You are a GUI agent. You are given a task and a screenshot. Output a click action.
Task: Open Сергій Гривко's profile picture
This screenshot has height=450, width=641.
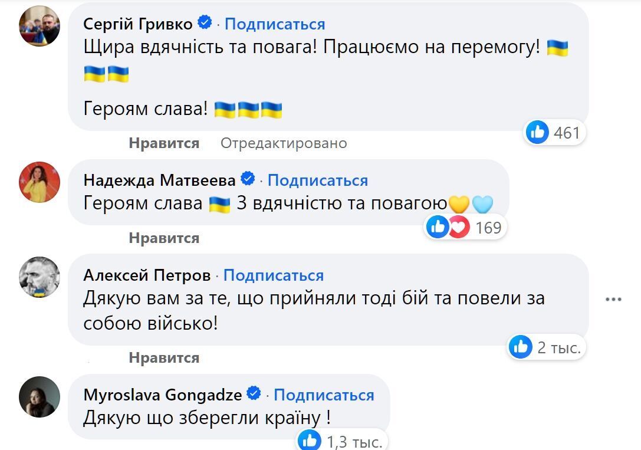[x=40, y=26]
